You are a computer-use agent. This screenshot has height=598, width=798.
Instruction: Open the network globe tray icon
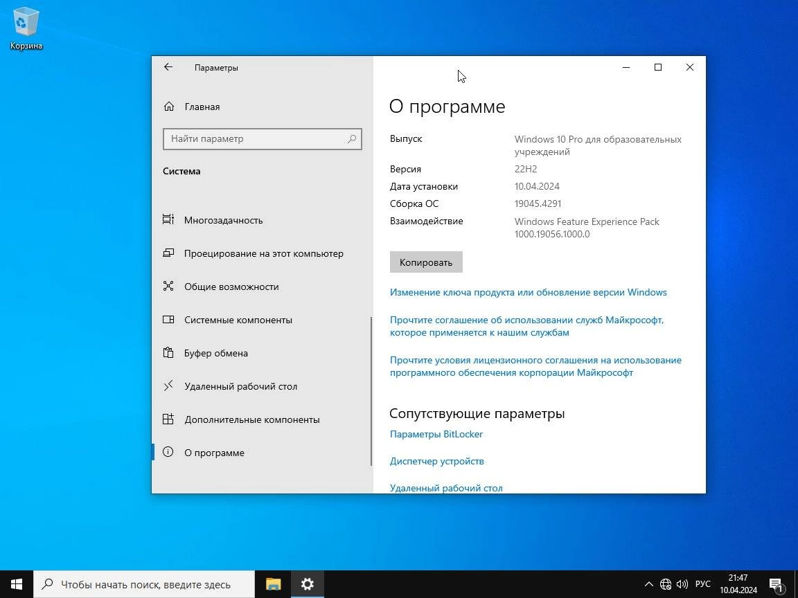[x=666, y=584]
